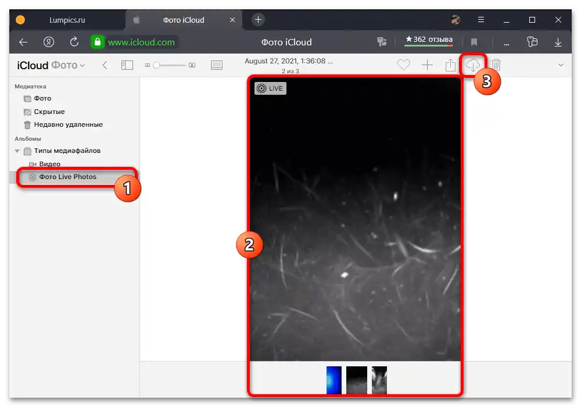Mark the photo as favorite with heart
The width and height of the screenshot is (581, 407).
point(404,65)
